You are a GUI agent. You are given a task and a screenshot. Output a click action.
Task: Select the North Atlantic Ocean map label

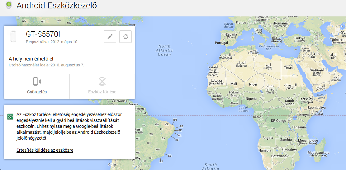coord(164,50)
